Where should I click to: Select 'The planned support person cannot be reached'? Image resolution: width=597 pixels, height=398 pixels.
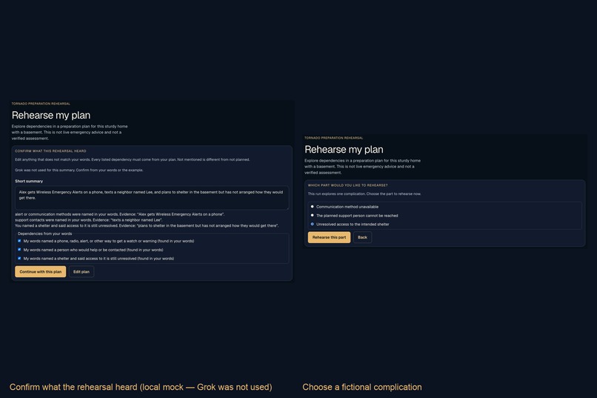coord(313,216)
